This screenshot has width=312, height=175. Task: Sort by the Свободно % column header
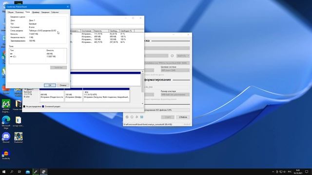pyautogui.click(x=127, y=31)
